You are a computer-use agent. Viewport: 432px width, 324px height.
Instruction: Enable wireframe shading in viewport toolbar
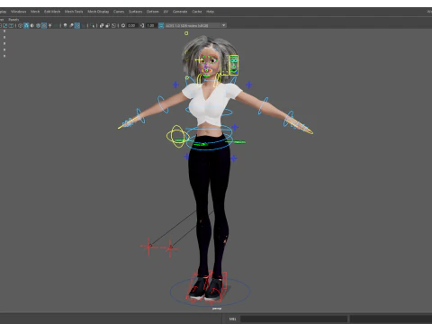20,25
